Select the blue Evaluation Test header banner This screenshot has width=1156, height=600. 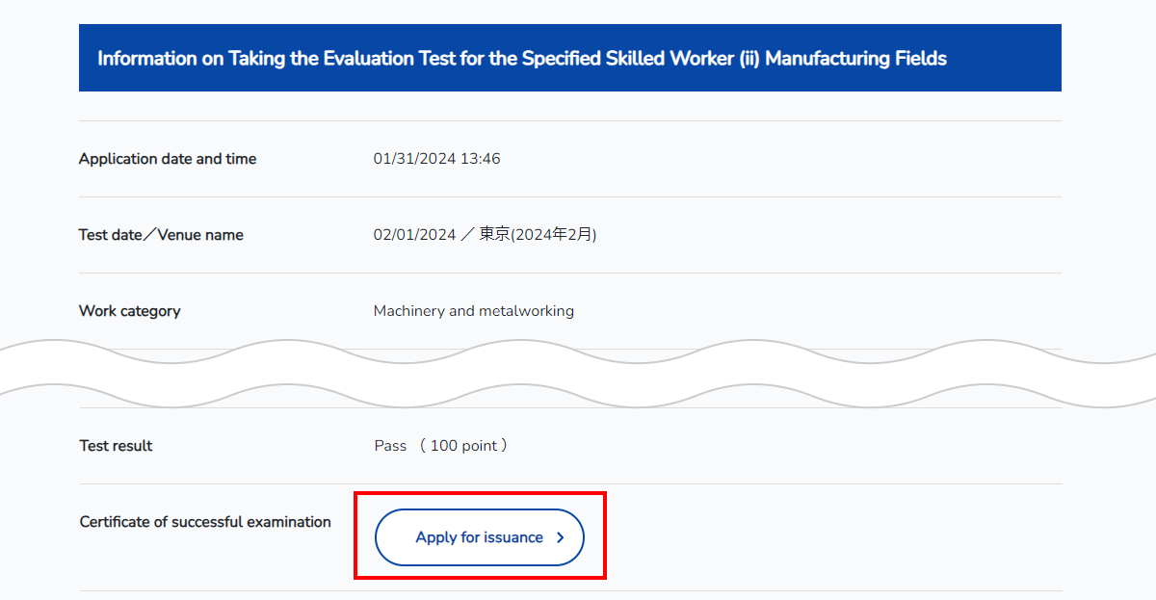point(570,58)
